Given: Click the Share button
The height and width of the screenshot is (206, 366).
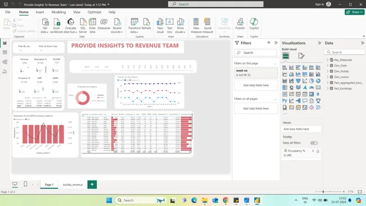Looking at the screenshot, I should point(355,12).
